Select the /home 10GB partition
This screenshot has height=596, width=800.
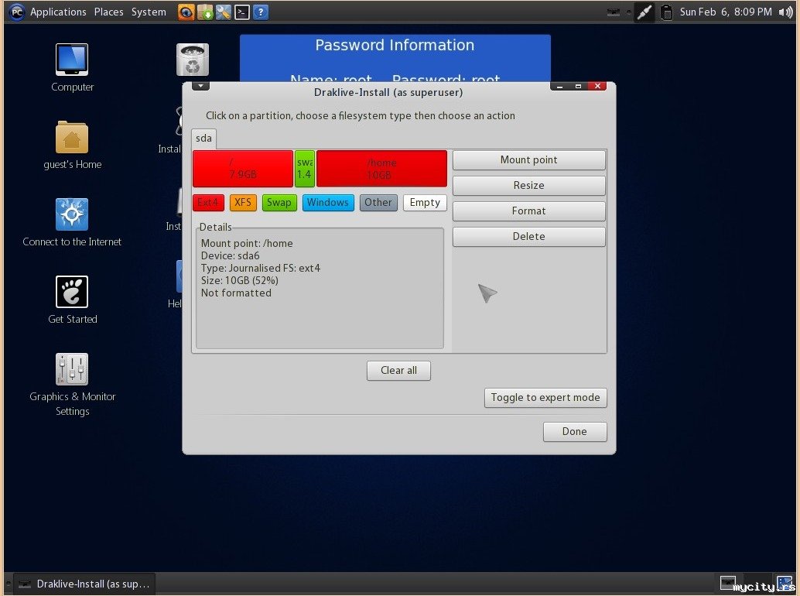(381, 169)
